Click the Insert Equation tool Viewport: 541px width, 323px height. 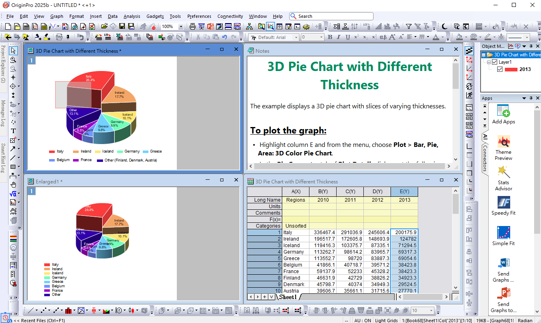pos(13,193)
